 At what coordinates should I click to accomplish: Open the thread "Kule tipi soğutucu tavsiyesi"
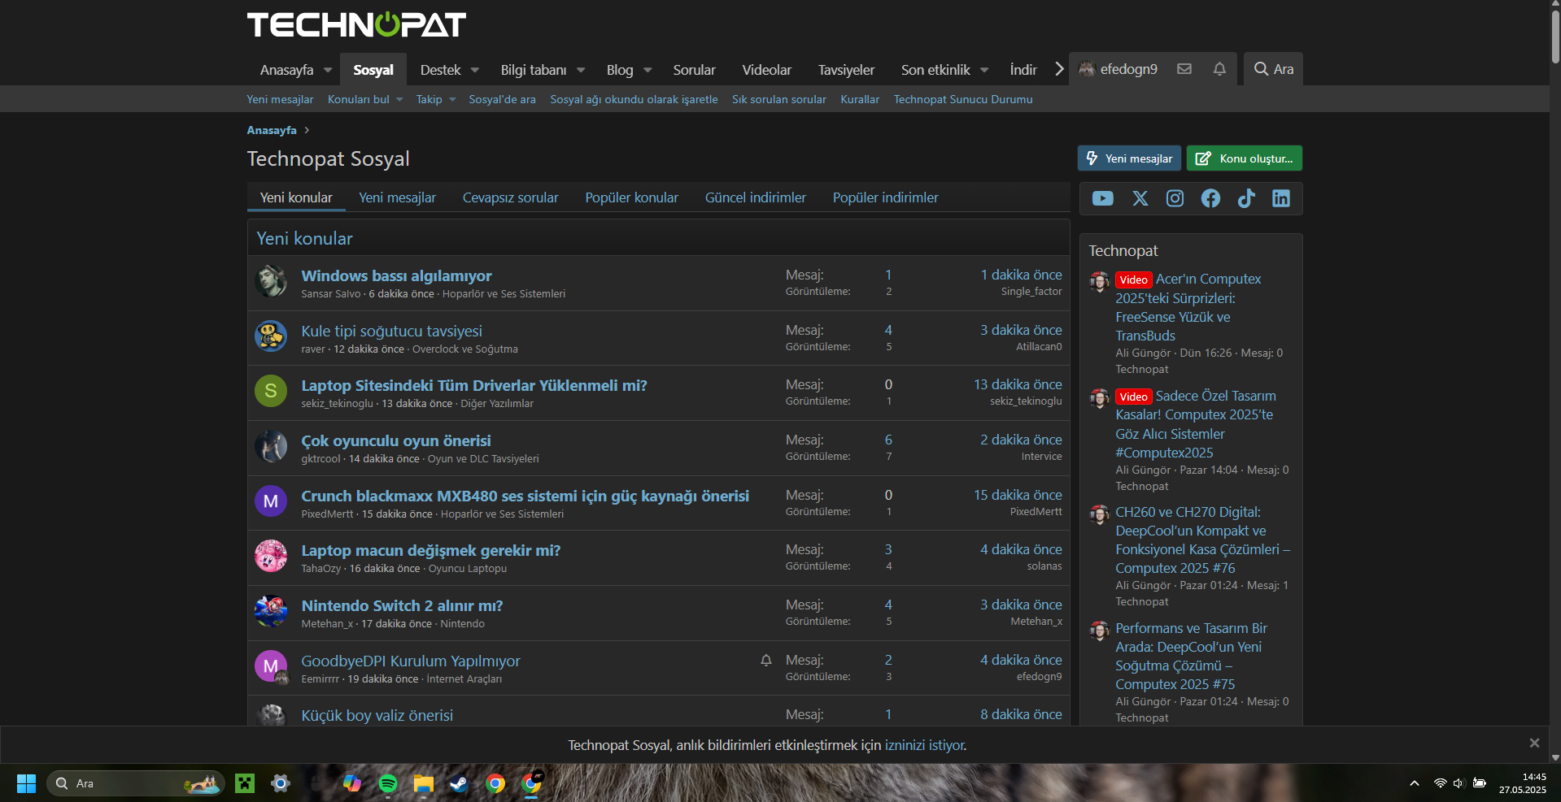(x=391, y=331)
